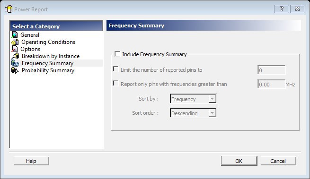Click the Power Report title bar icon
The width and height of the screenshot is (310, 179).
[9, 9]
